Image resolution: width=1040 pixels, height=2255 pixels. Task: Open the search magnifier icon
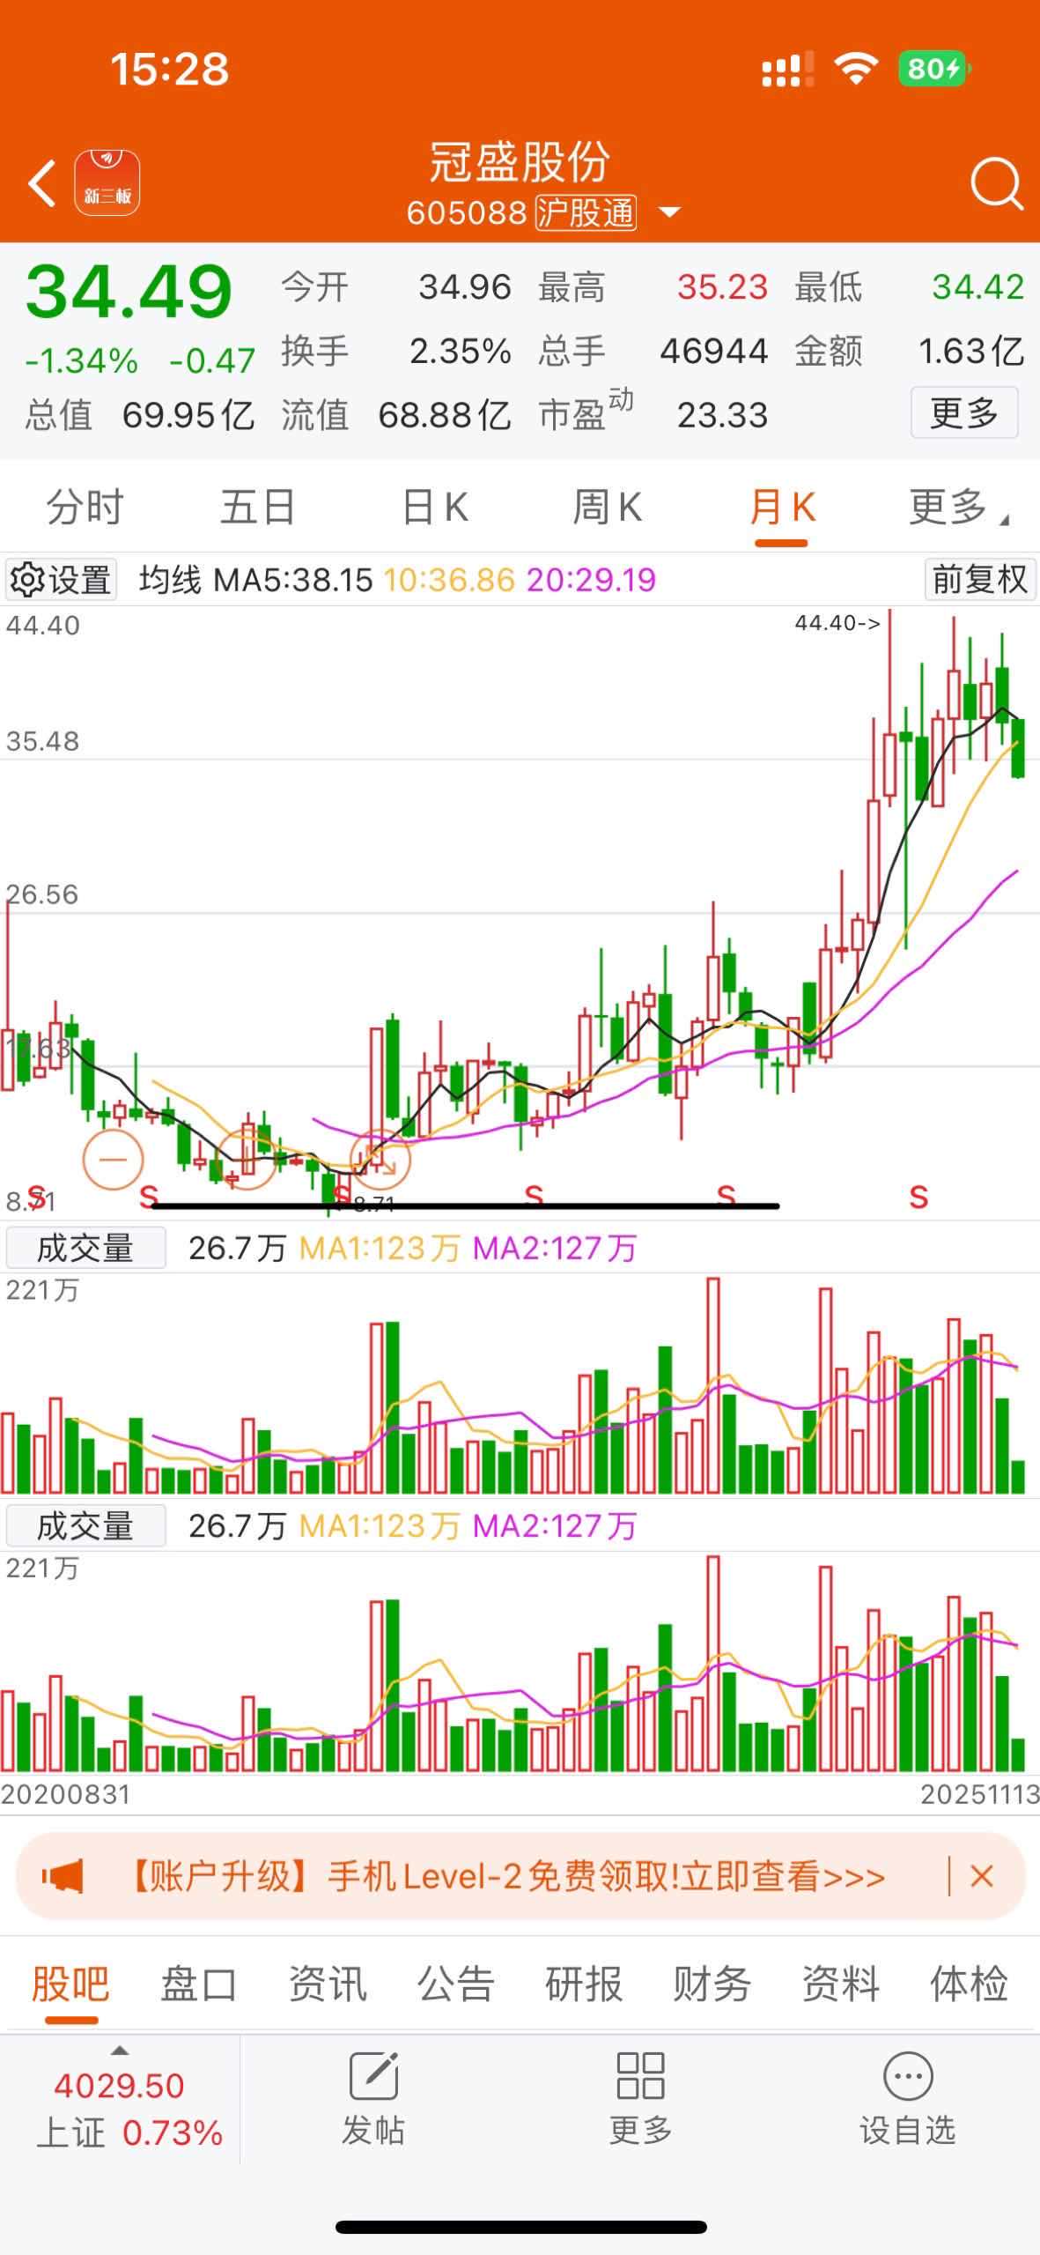[996, 183]
